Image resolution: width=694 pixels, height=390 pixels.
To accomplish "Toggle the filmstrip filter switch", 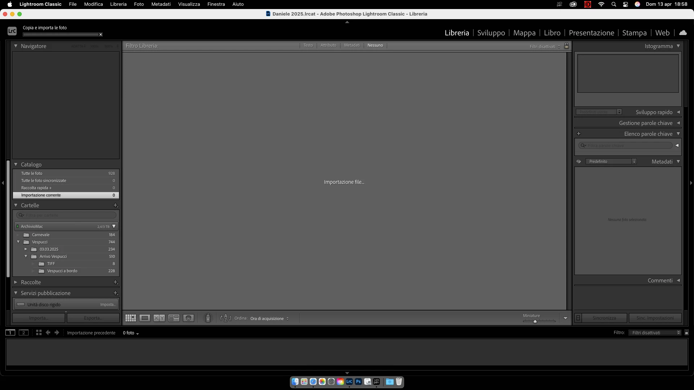I will [686, 333].
